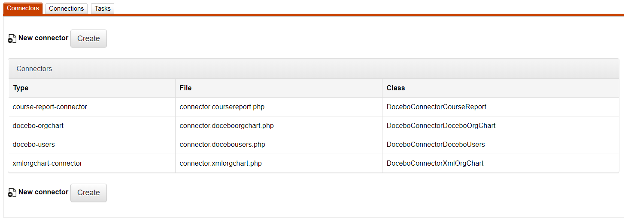Select the docebo-users type cell

click(x=34, y=144)
